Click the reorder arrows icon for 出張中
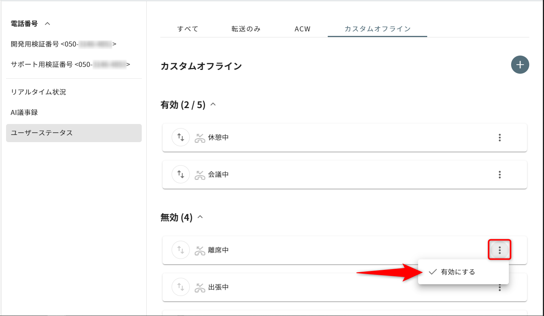Screen dimensions: 544x316 pyautogui.click(x=181, y=287)
